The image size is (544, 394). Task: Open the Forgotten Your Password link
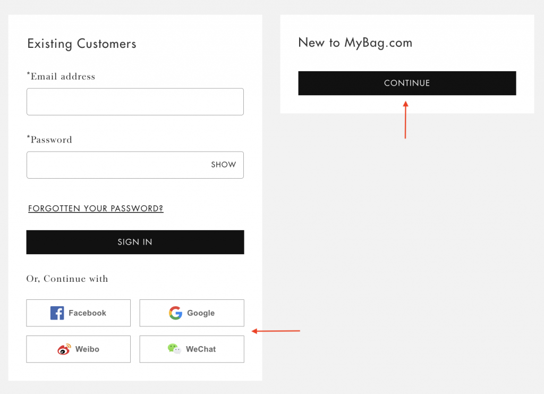tap(96, 208)
